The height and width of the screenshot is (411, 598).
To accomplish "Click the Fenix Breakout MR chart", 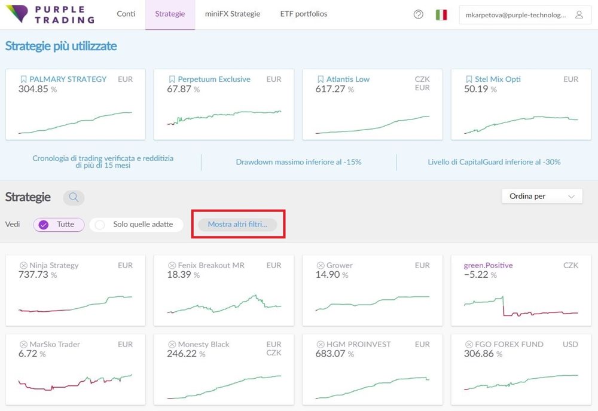I will [x=224, y=304].
